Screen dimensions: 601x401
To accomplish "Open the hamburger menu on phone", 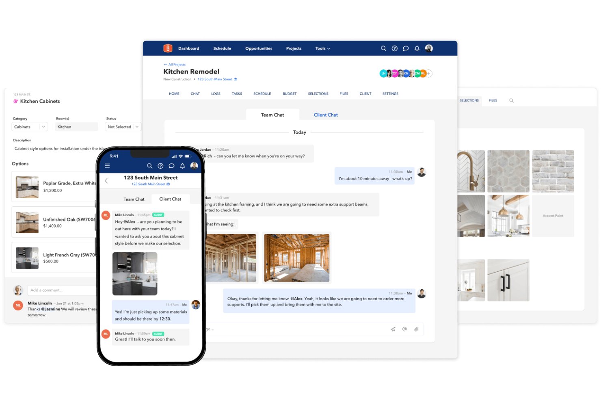I will pos(107,166).
